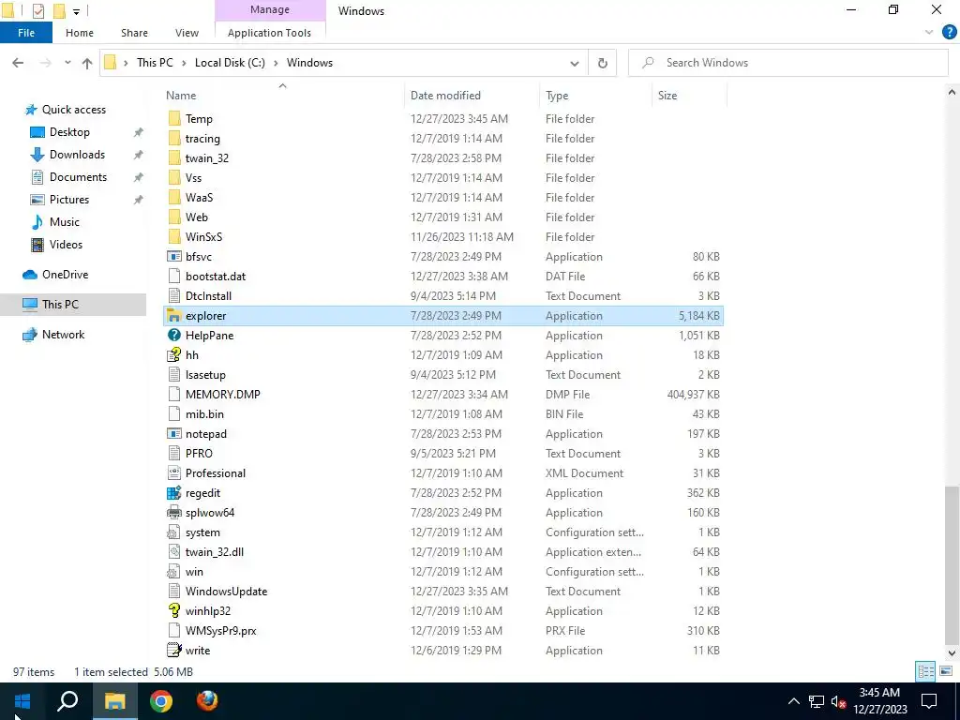Launch Firefox from the taskbar
The height and width of the screenshot is (720, 960).
(207, 701)
